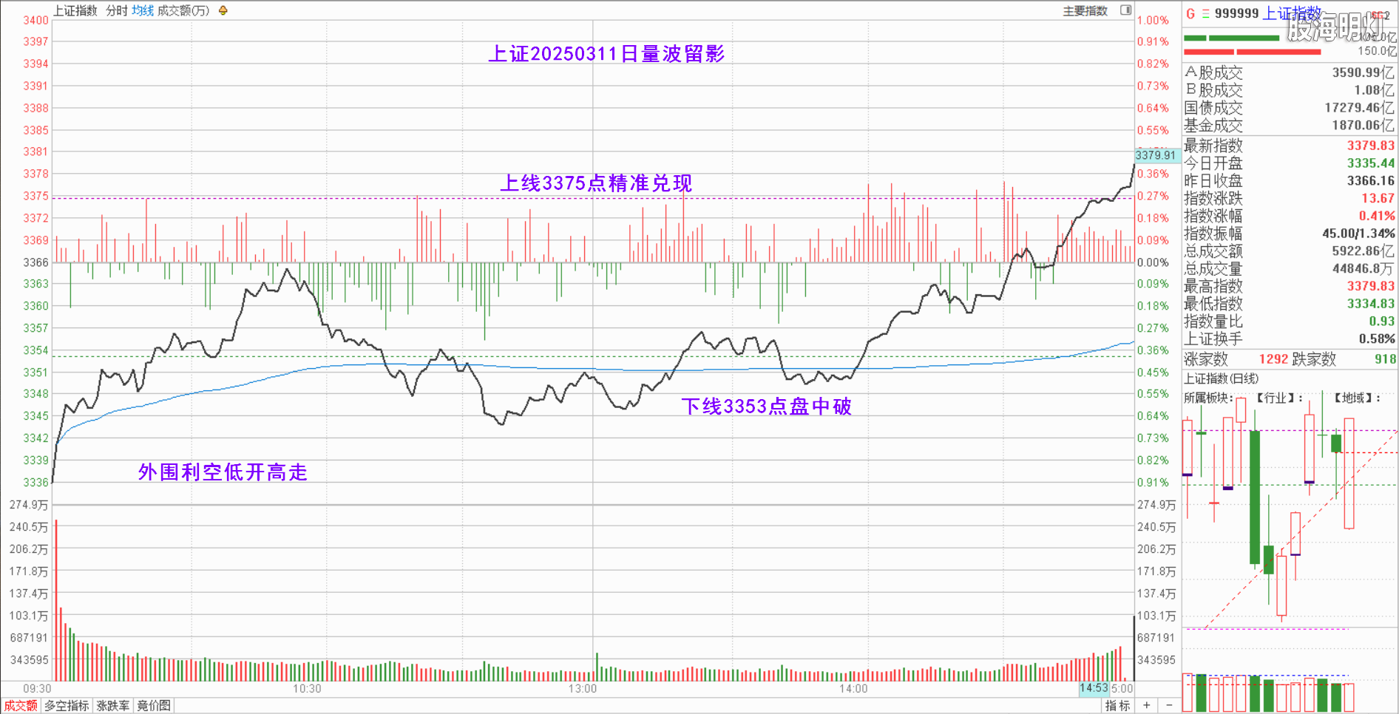Click the 主要指数 link at the top
Image resolution: width=1399 pixels, height=714 pixels.
[x=1085, y=10]
